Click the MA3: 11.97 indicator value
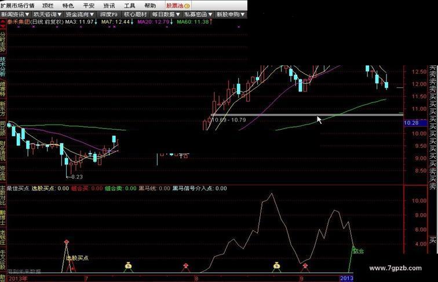 tap(79, 22)
